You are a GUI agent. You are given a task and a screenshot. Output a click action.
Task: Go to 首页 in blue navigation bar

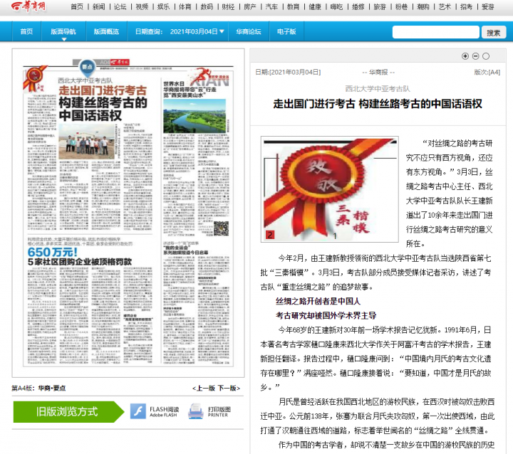[x=26, y=32]
